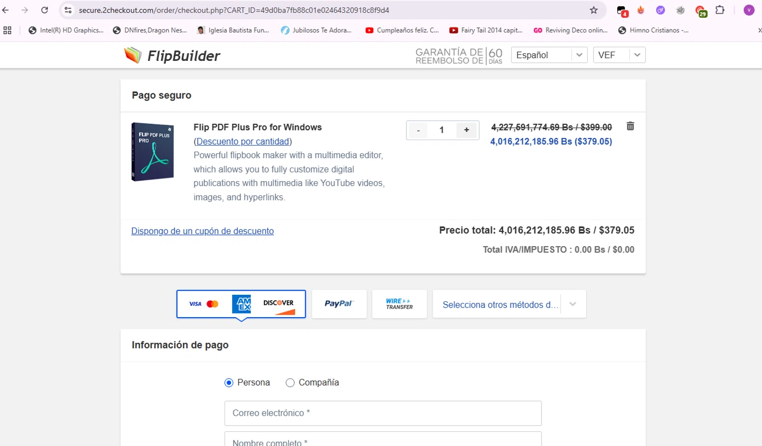Remove product with the trash icon

tap(630, 126)
